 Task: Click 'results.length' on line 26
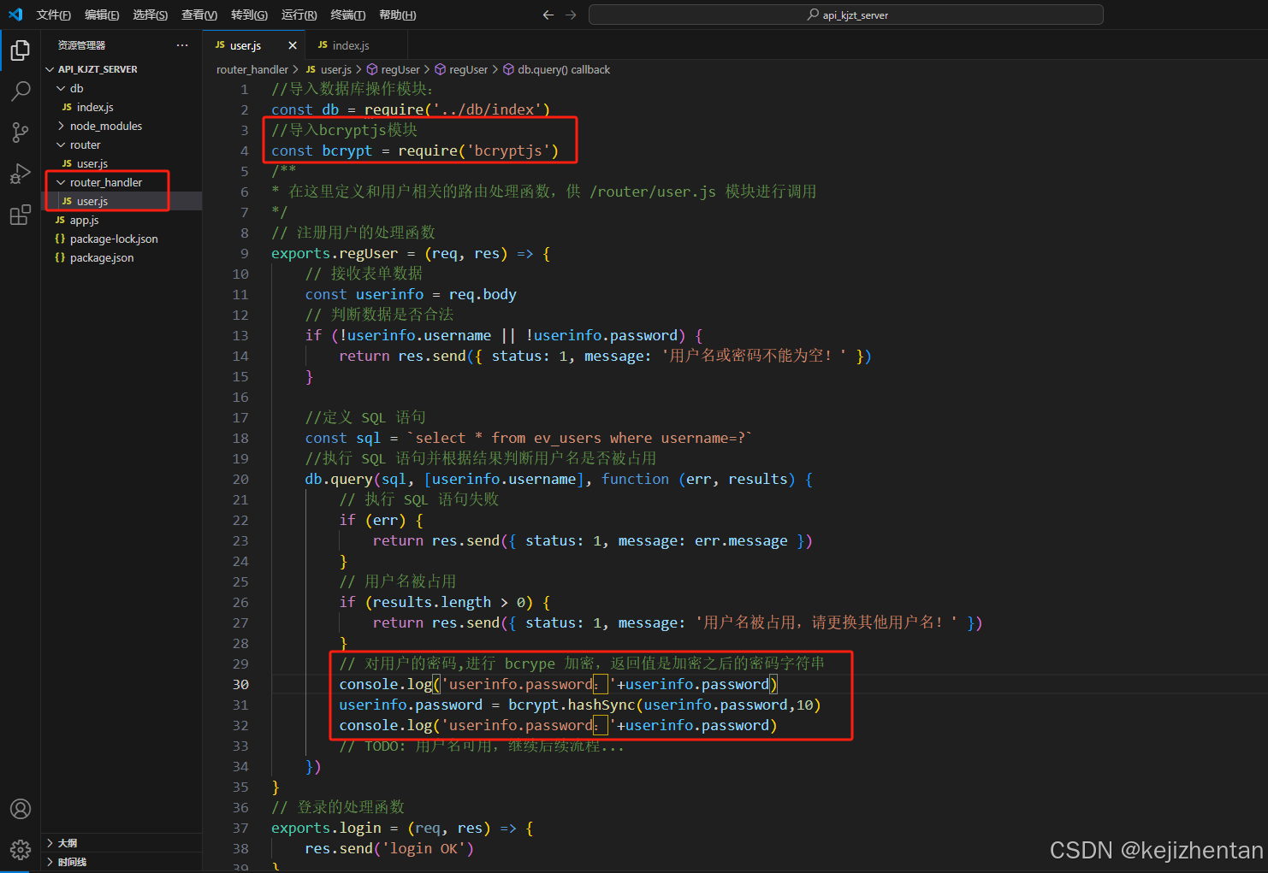432,602
